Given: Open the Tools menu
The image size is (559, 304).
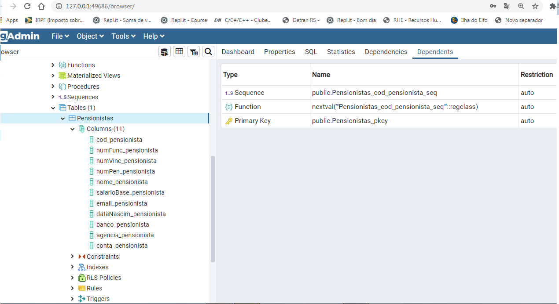Looking at the screenshot, I should pyautogui.click(x=124, y=36).
